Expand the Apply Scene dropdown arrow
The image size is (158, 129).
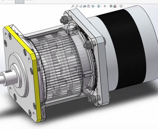click(118, 6)
